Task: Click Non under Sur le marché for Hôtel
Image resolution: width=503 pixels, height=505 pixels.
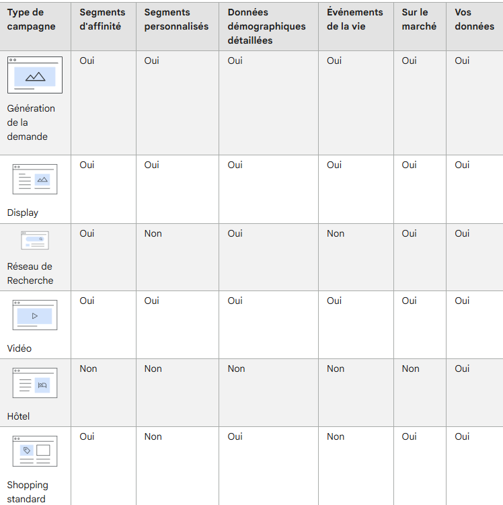Action: [411, 368]
